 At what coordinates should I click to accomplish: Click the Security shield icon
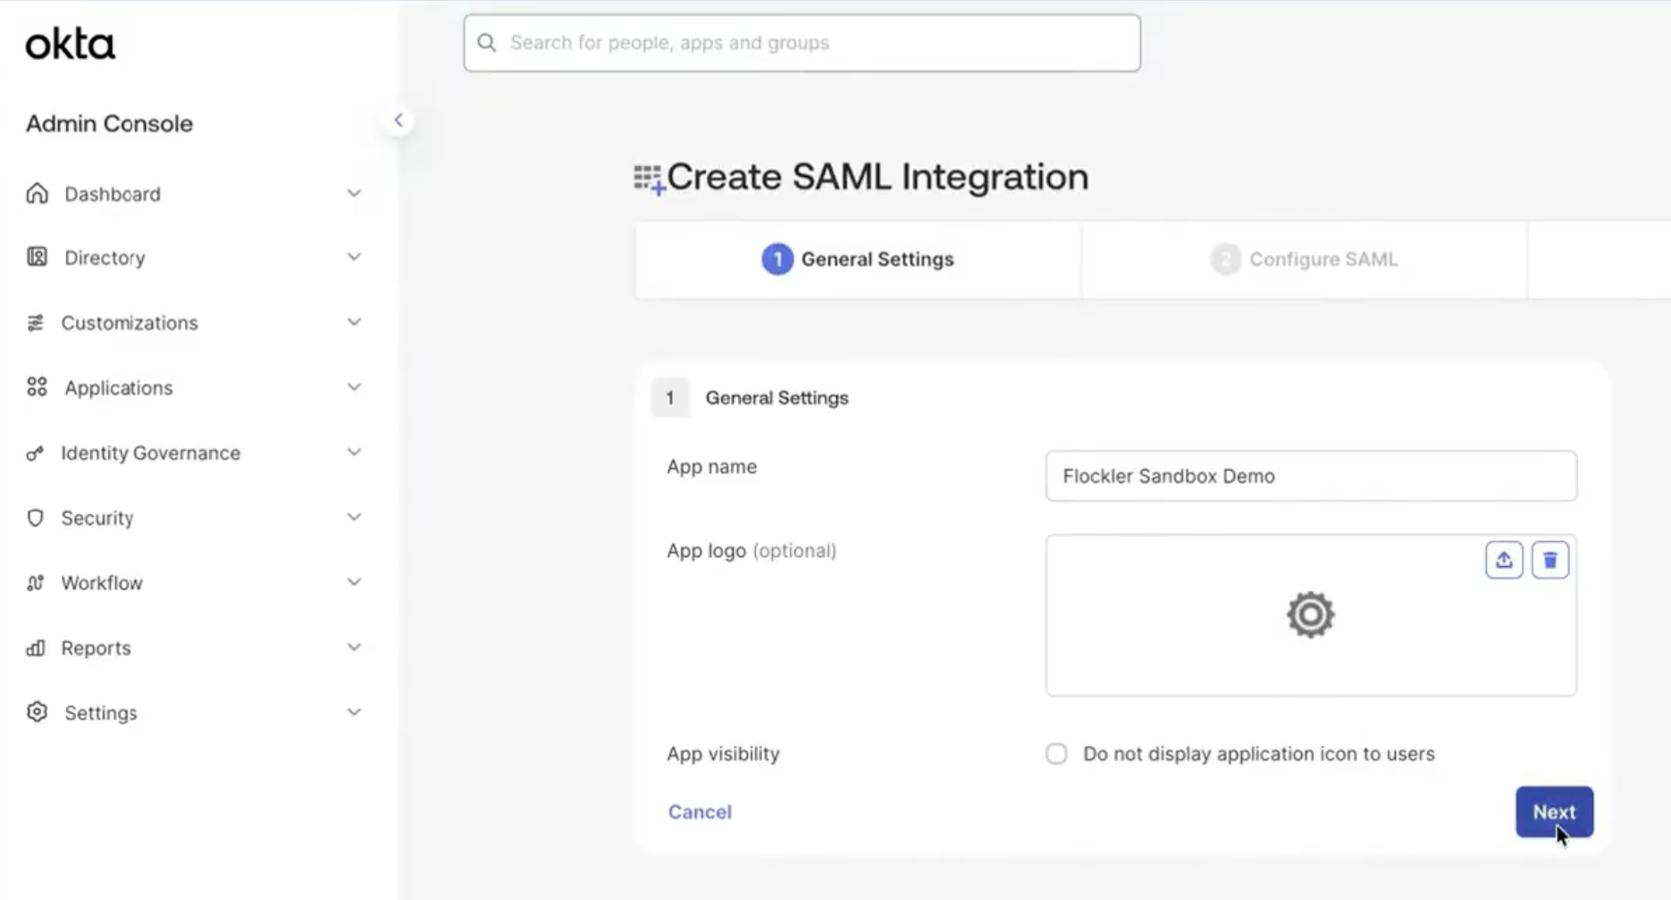(x=35, y=518)
